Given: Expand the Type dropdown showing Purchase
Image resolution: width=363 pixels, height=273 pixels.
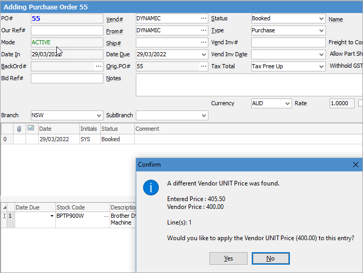Looking at the screenshot, I should (321, 31).
